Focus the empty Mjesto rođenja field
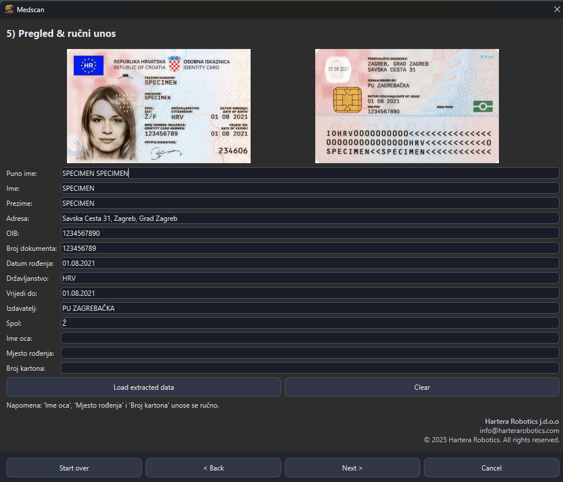 (310, 353)
